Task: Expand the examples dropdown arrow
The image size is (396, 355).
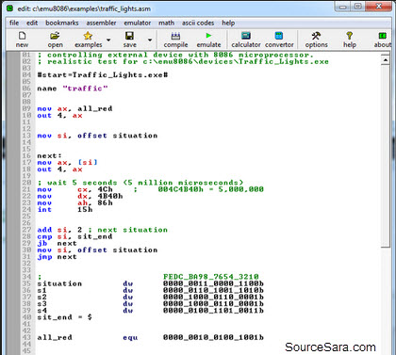Action: (x=108, y=40)
